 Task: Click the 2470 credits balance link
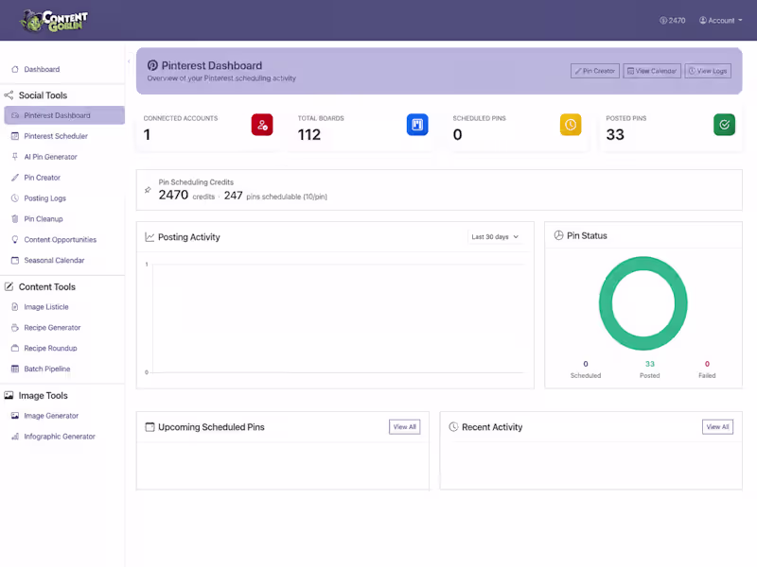pyautogui.click(x=672, y=20)
